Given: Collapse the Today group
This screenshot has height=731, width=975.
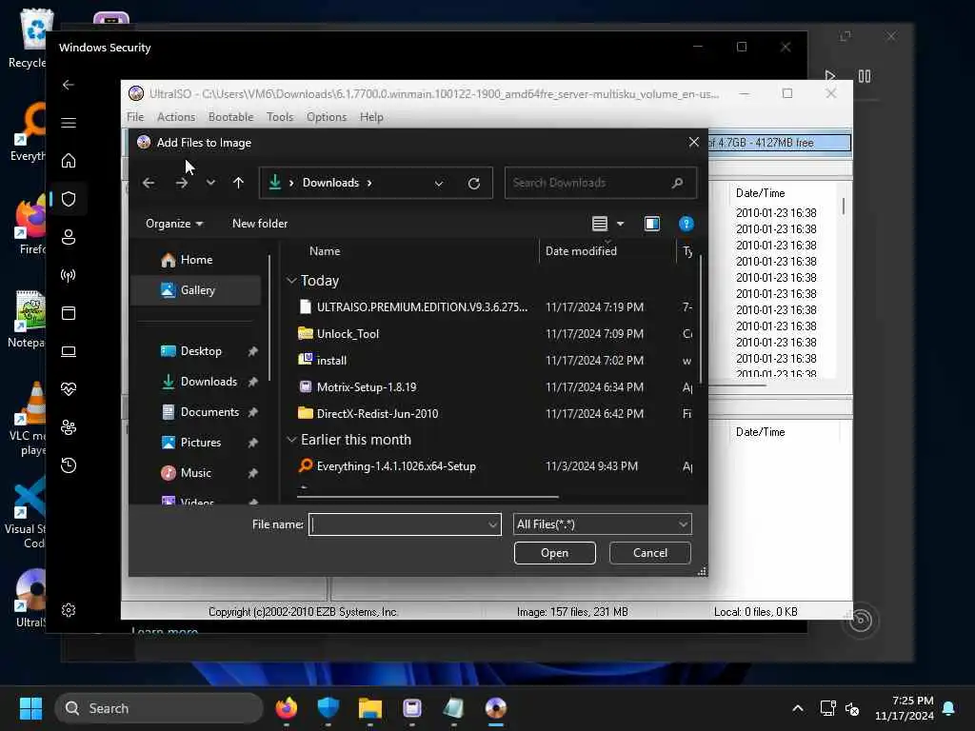Looking at the screenshot, I should point(291,281).
